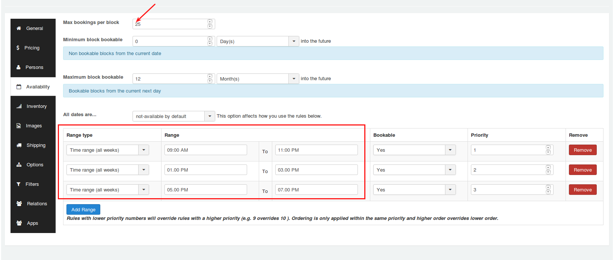The height and width of the screenshot is (260, 614).
Task: Click the home icon beside General
Action: (19, 28)
